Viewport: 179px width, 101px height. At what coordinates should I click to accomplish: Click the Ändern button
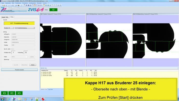(x=33, y=65)
